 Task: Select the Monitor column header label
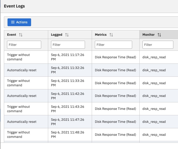coord(148,35)
